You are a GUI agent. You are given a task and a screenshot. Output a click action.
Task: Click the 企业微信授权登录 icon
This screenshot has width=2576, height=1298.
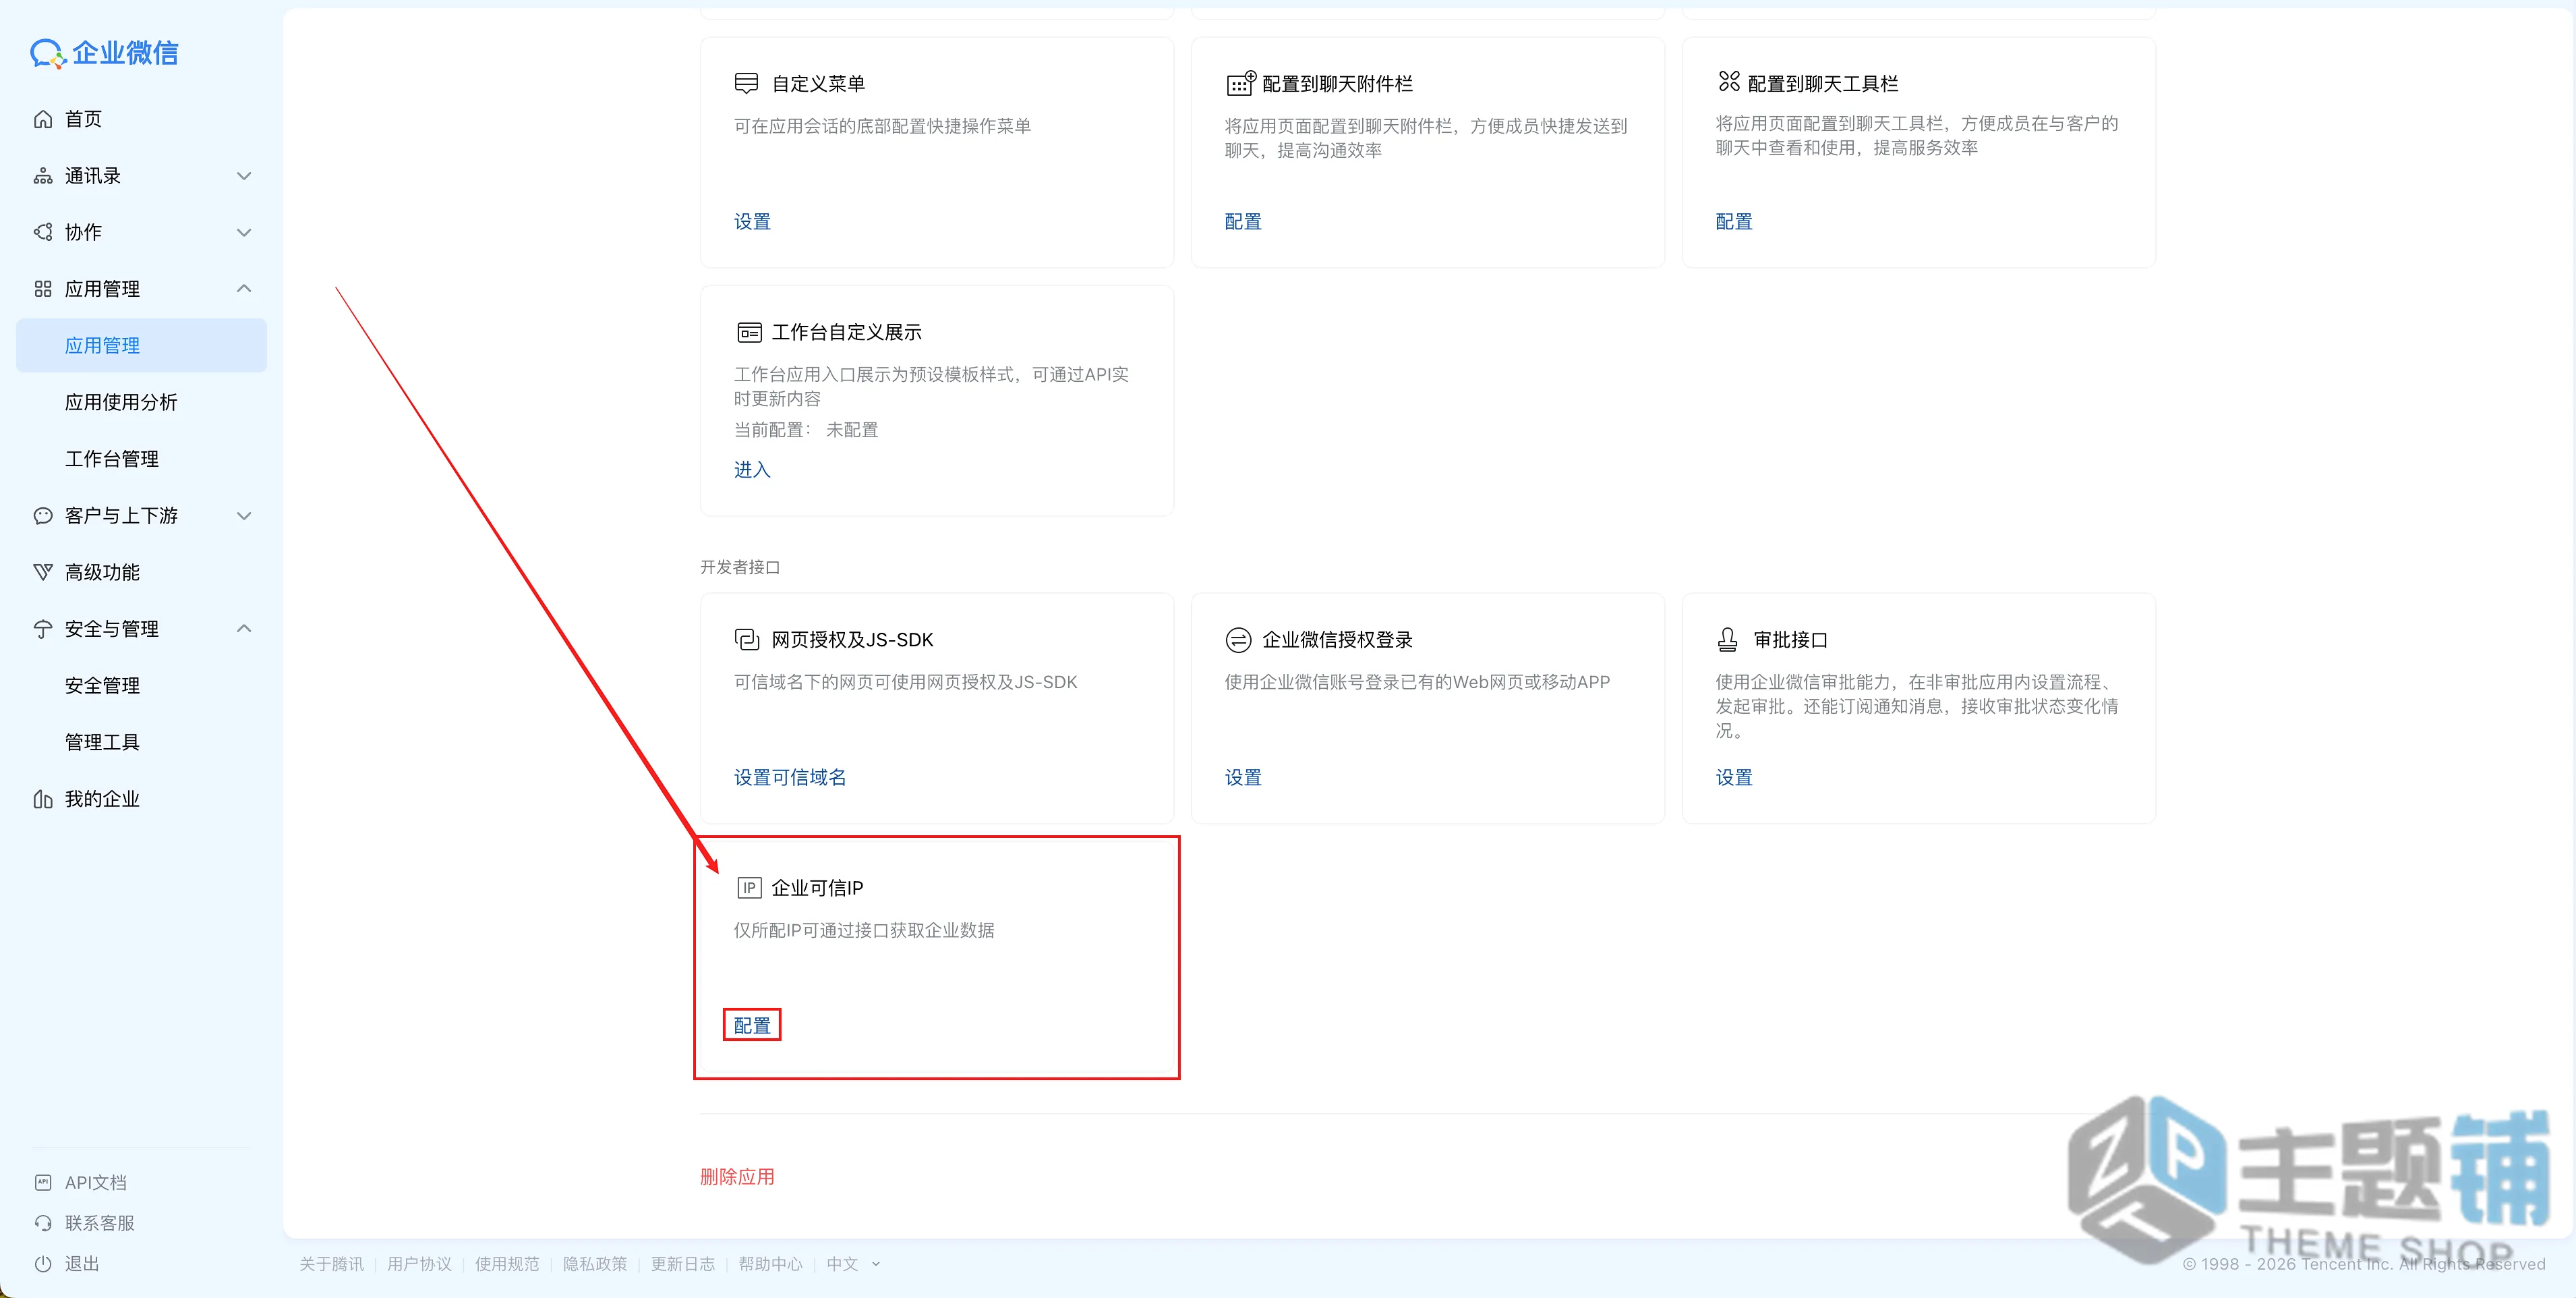pos(1238,640)
